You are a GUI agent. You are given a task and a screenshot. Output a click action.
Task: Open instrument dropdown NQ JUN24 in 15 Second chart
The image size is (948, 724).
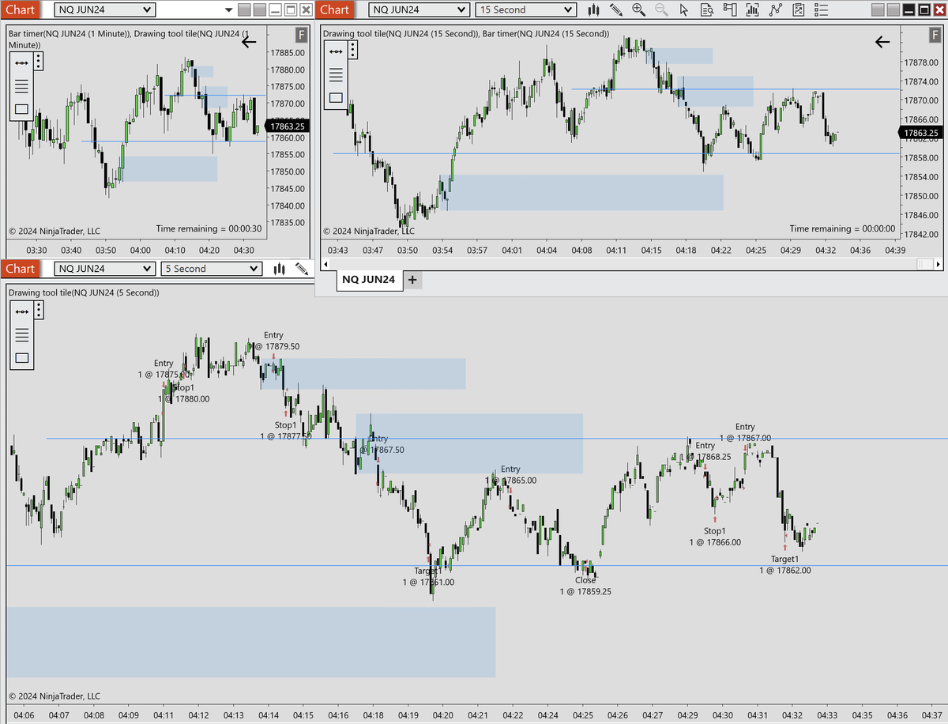click(x=419, y=9)
